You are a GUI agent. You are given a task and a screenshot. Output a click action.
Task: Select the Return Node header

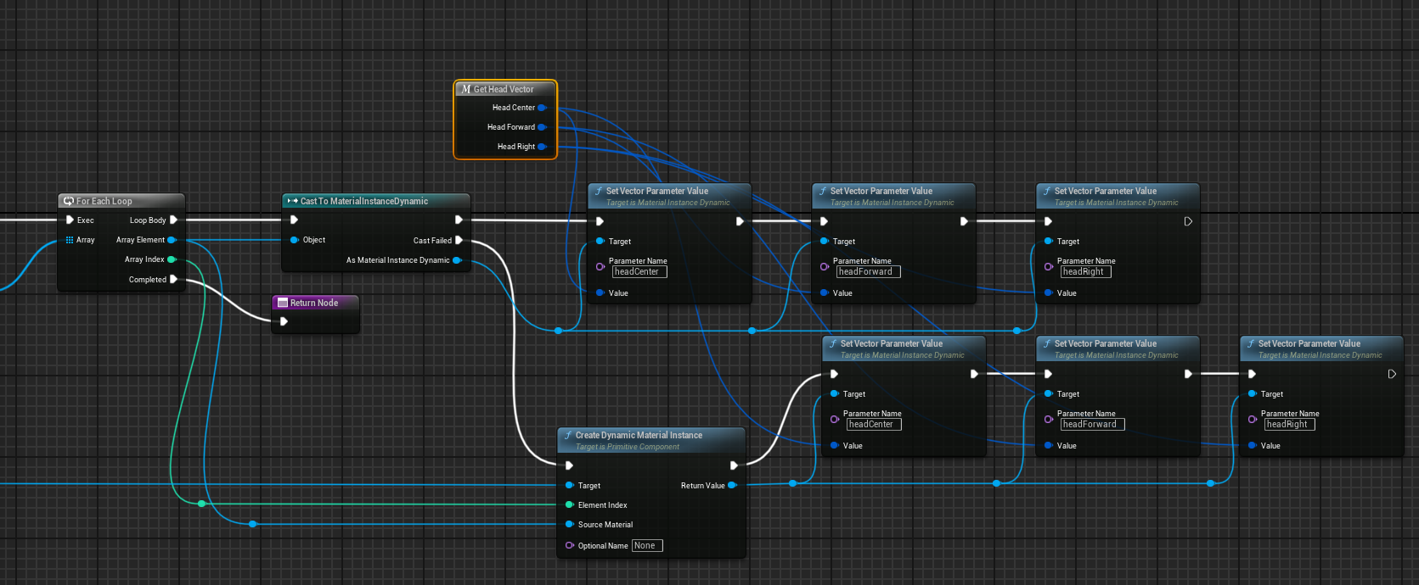click(314, 303)
